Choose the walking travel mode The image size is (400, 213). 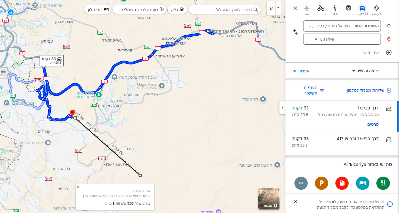tap(334, 8)
